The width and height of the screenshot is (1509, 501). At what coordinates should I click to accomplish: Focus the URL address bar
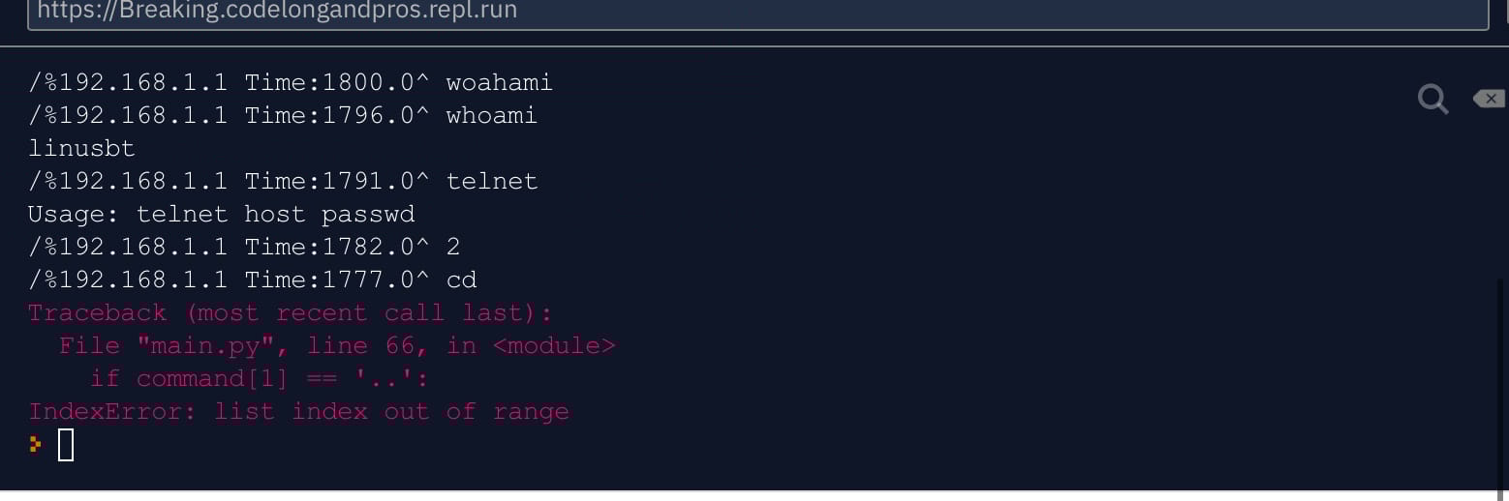pos(757,12)
